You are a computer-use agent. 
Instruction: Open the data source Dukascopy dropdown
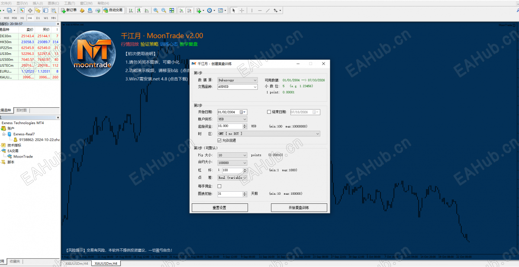(237, 80)
